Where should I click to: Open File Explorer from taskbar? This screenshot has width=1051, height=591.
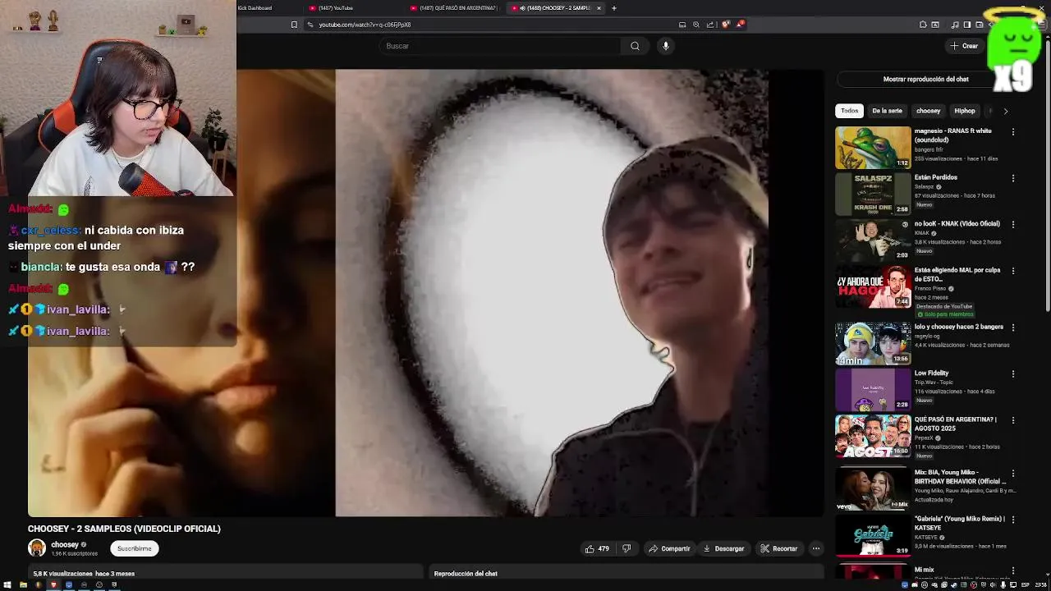click(x=23, y=585)
